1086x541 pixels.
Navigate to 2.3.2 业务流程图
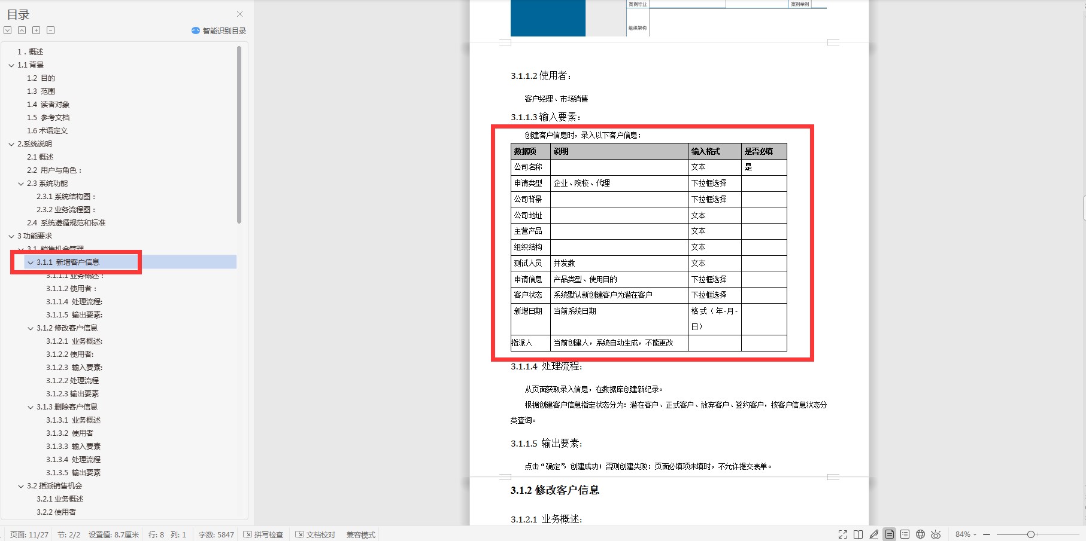(x=66, y=210)
